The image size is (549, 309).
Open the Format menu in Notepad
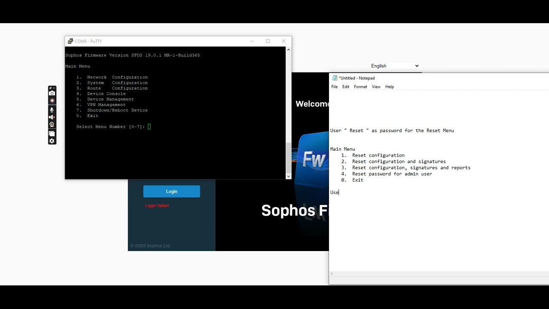(360, 87)
